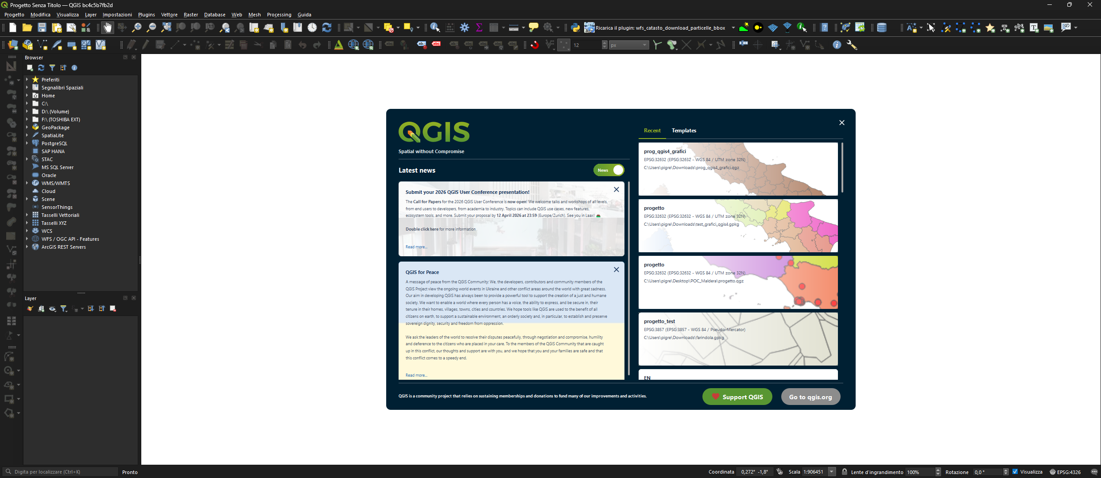Image resolution: width=1101 pixels, height=478 pixels.
Task: Uncheck the Visualizza render checkbox
Action: click(1015, 472)
